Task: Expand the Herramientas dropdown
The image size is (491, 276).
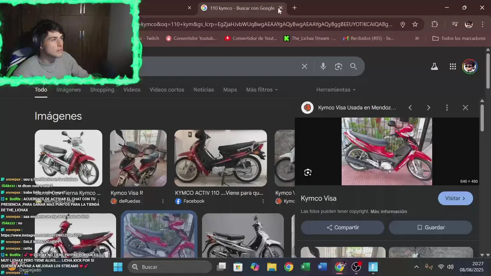Action: point(336,90)
